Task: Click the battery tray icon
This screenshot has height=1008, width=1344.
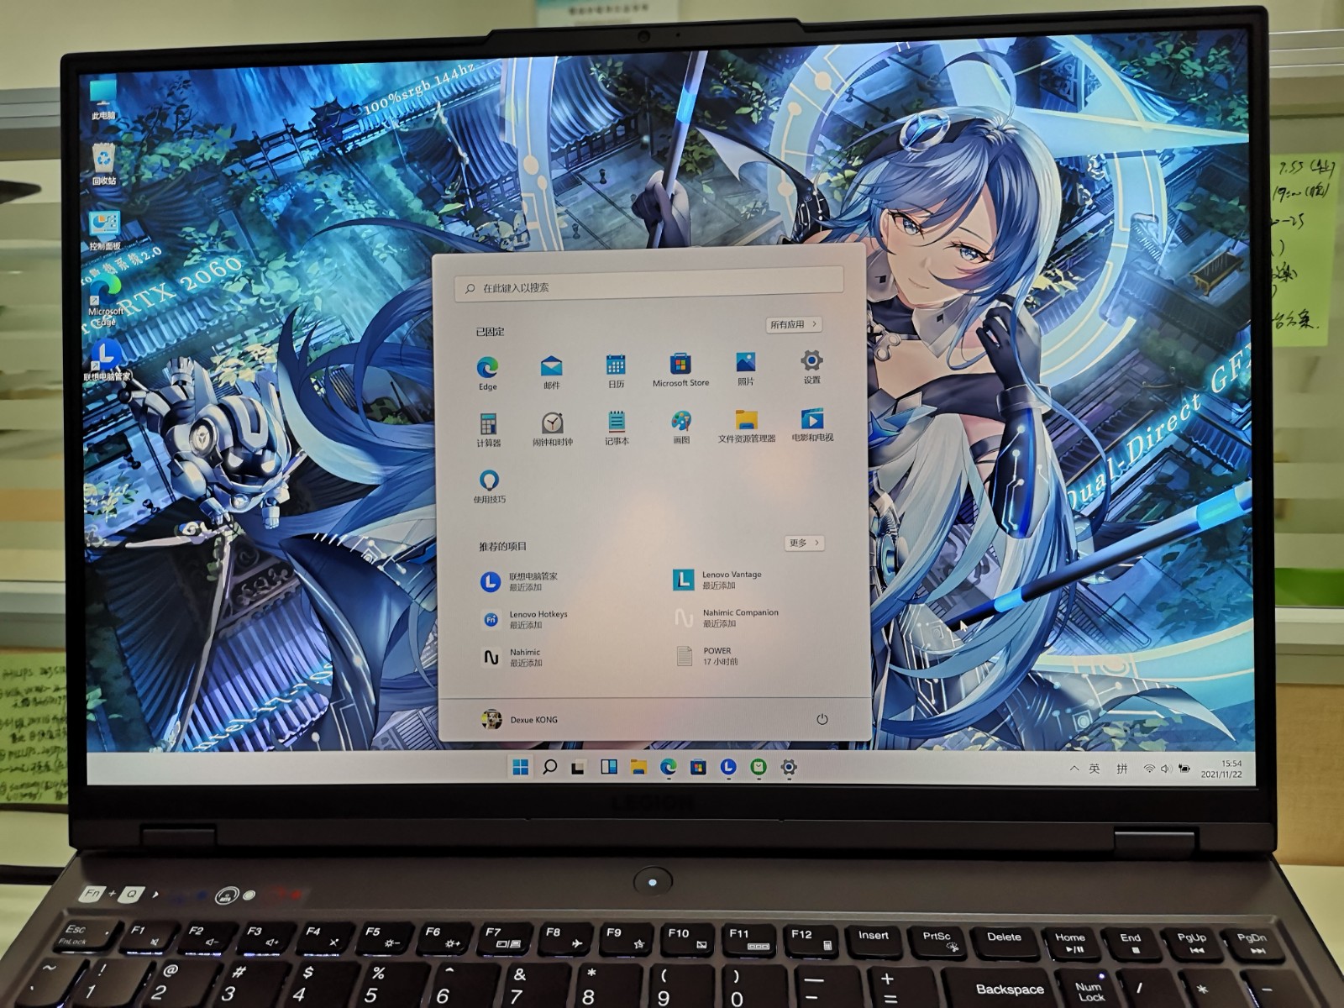Action: coord(1184,768)
